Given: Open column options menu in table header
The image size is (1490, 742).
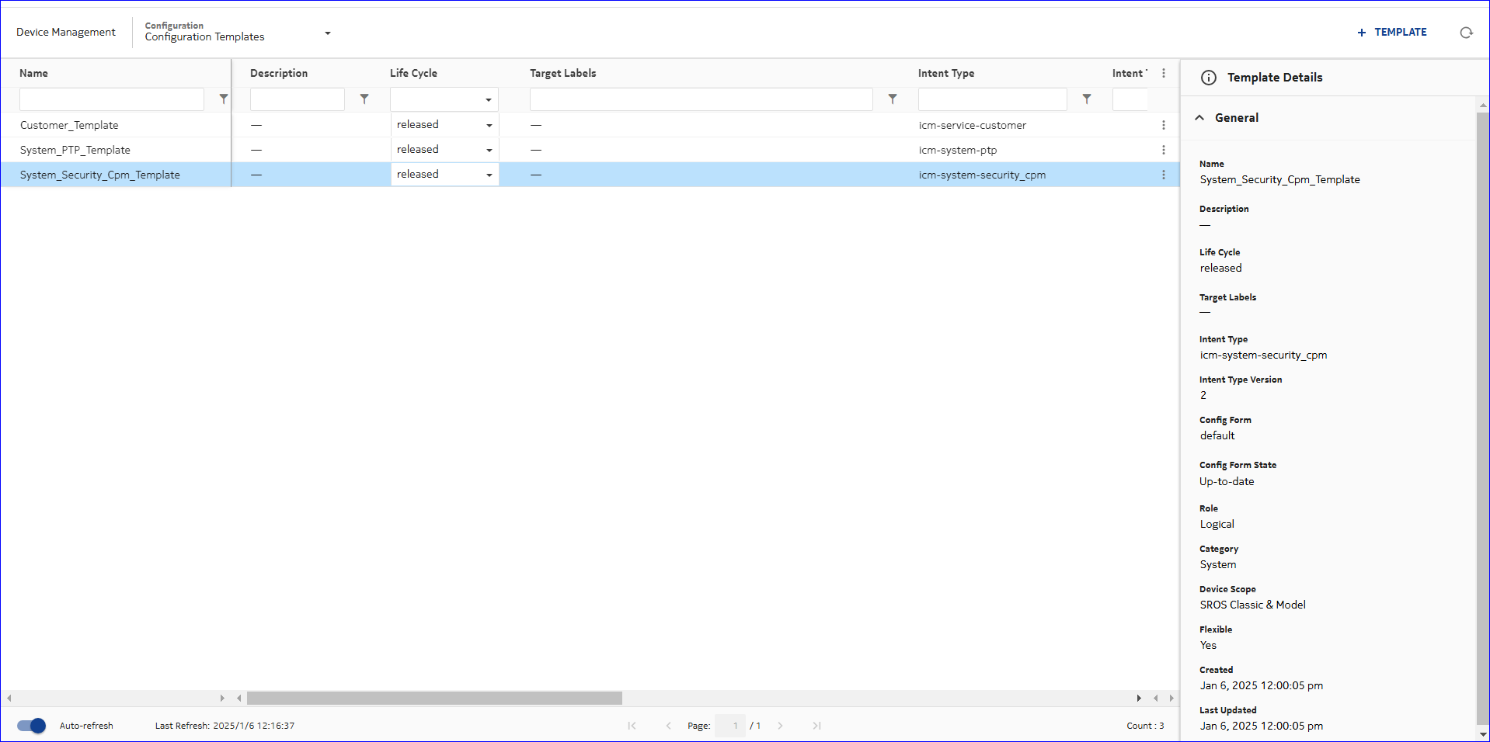Looking at the screenshot, I should click(x=1163, y=73).
